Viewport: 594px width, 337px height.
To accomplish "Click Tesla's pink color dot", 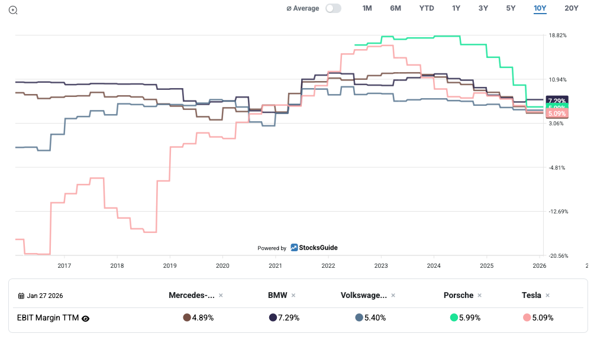I will tap(527, 317).
